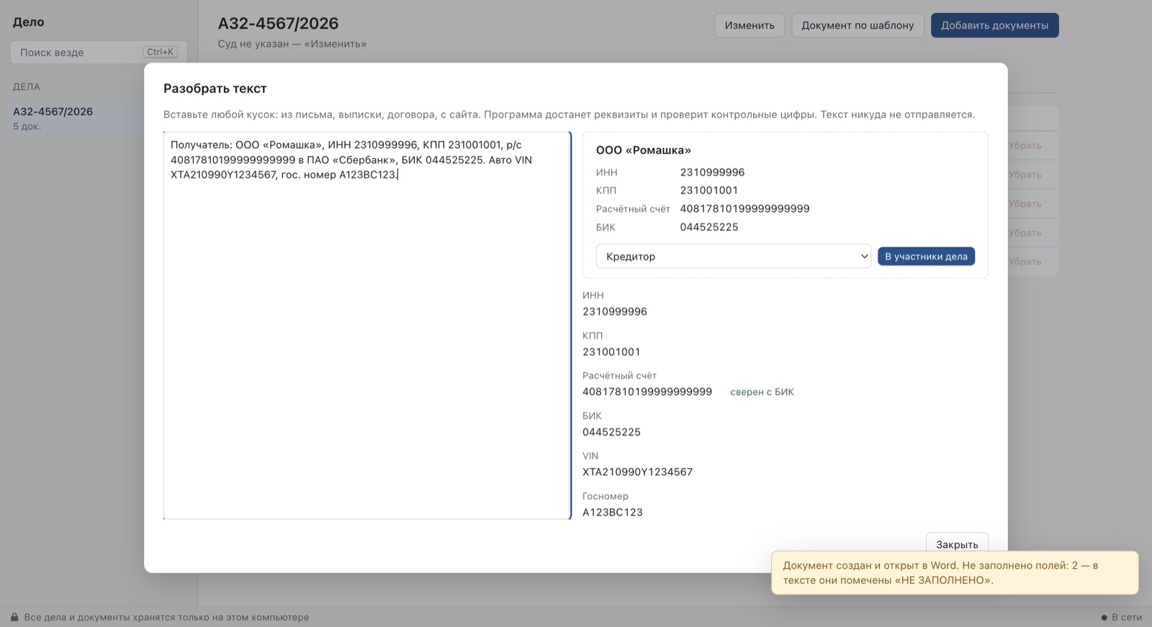
Task: Click the Ctrl+K shortcut hint
Action: point(160,52)
